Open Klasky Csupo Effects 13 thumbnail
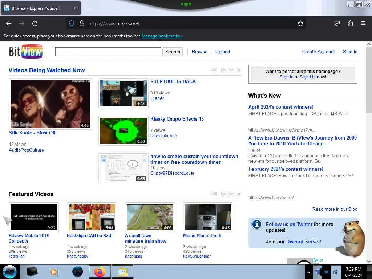The width and height of the screenshot is (372, 279). 124,131
